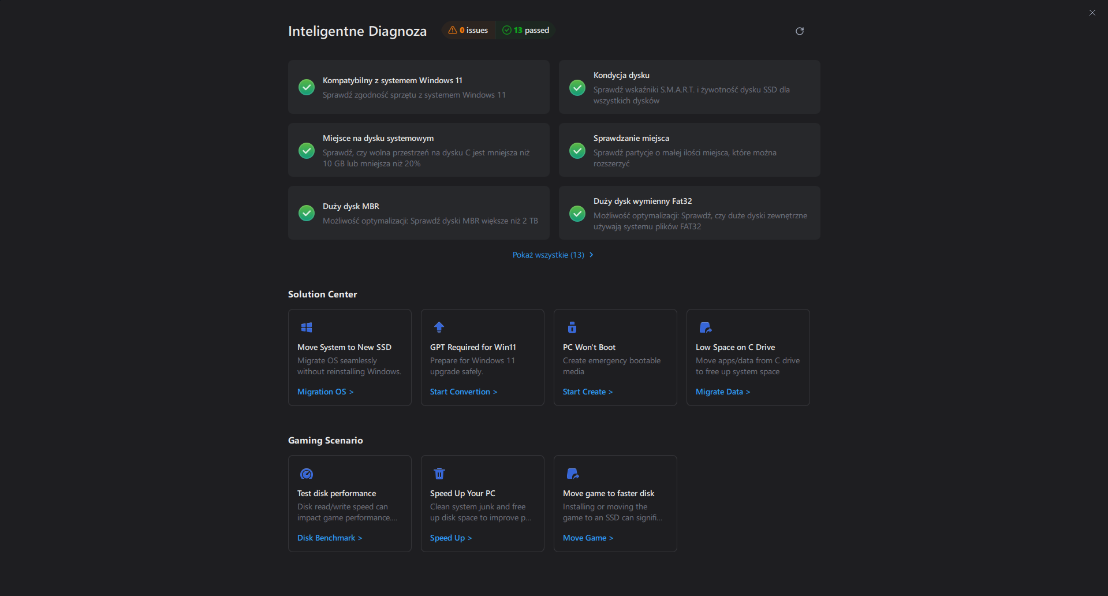Click the Speed Up Your PC title
Screen dimensions: 1108x596
tap(462, 493)
